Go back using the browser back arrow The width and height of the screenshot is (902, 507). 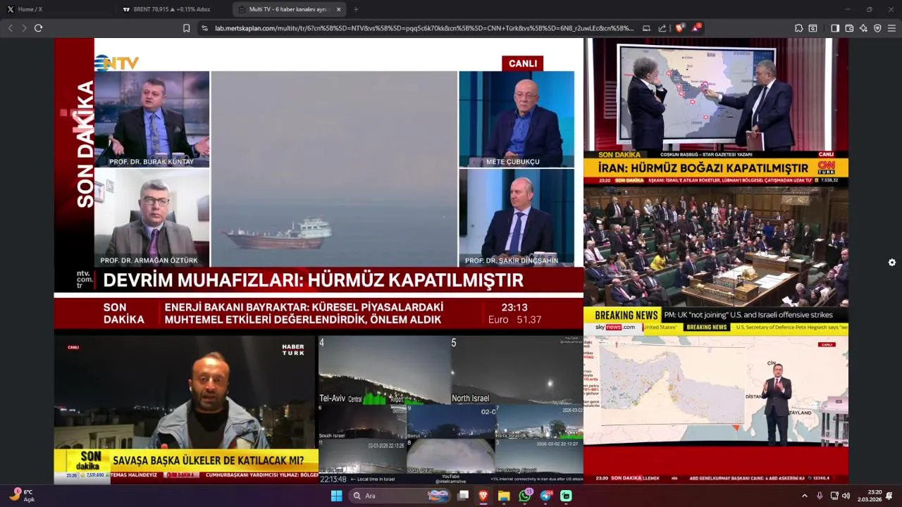point(10,28)
